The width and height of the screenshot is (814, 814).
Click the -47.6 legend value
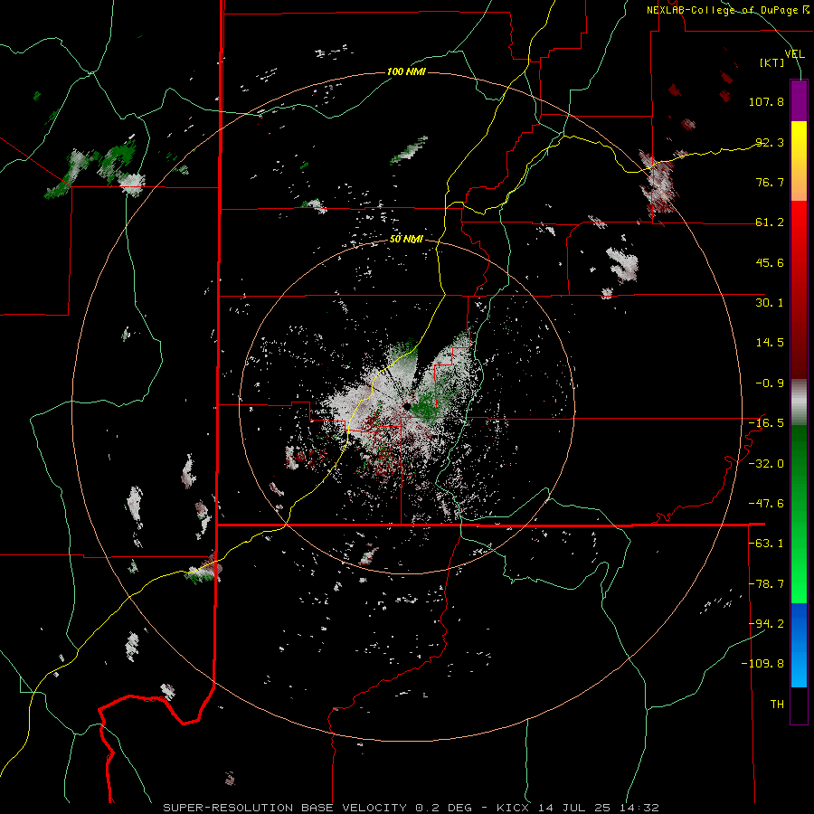pyautogui.click(x=766, y=504)
